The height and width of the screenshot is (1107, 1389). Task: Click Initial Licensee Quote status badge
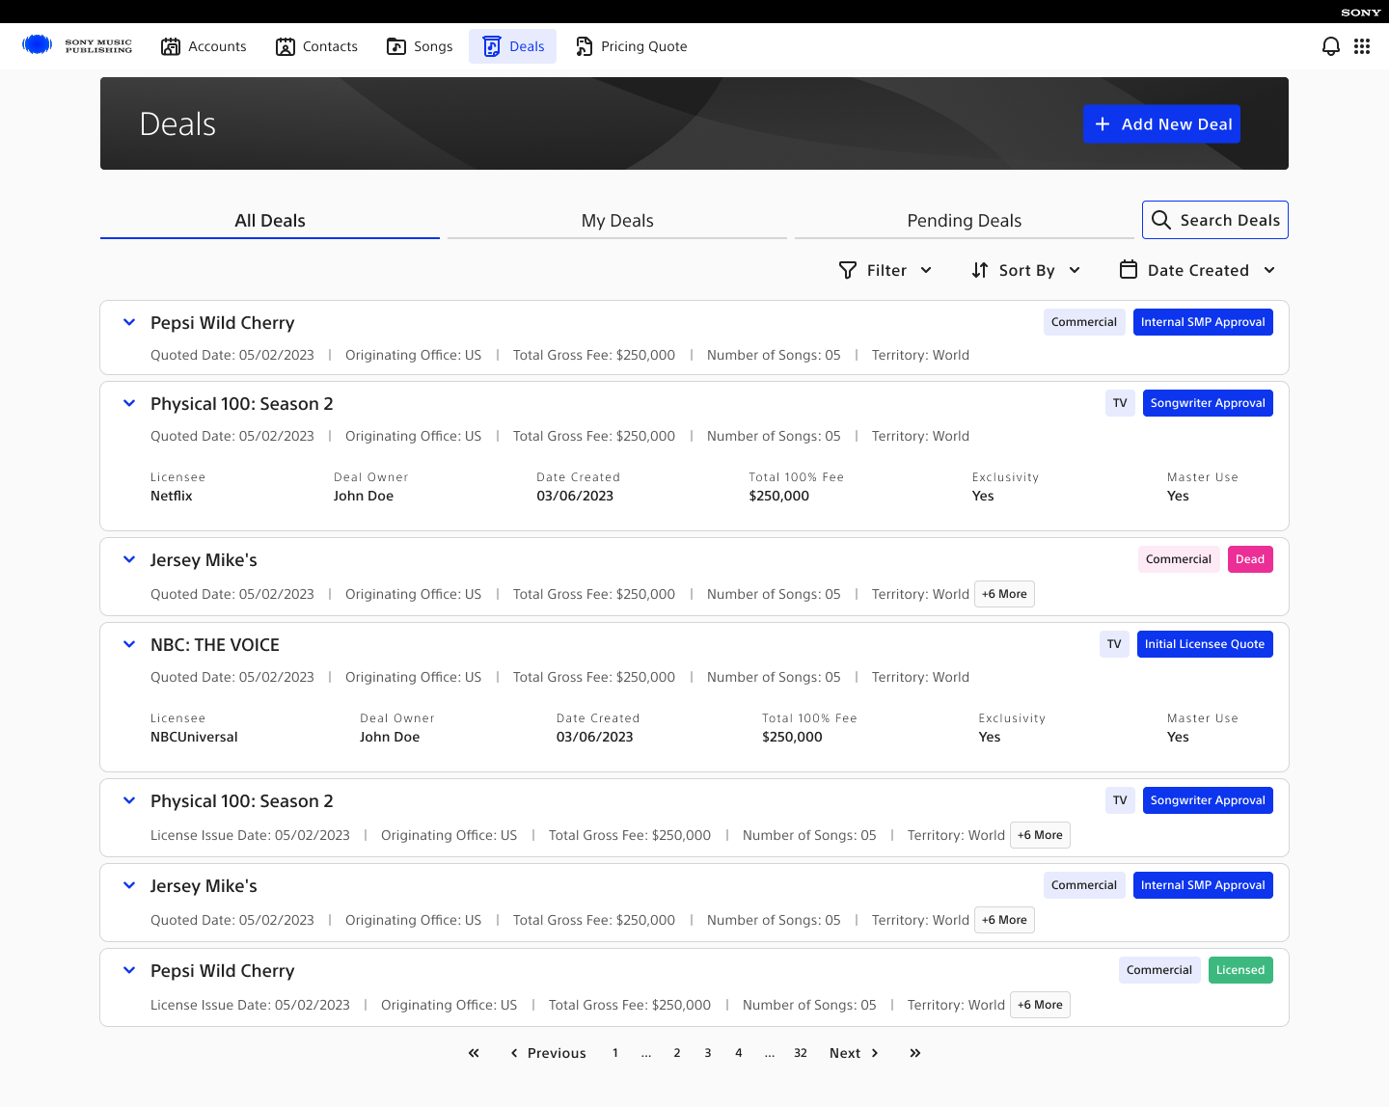1205,644
